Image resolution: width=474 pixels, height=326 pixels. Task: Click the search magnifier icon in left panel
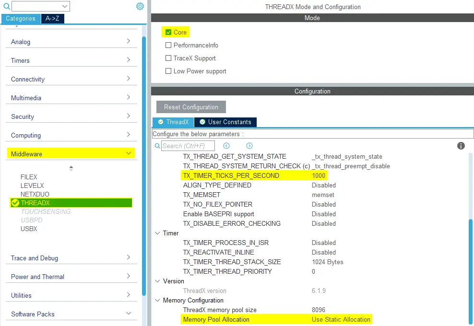[7, 6]
